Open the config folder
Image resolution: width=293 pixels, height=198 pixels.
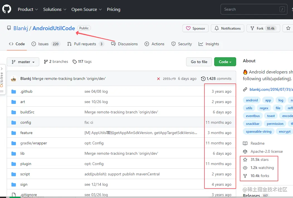coord(26,122)
